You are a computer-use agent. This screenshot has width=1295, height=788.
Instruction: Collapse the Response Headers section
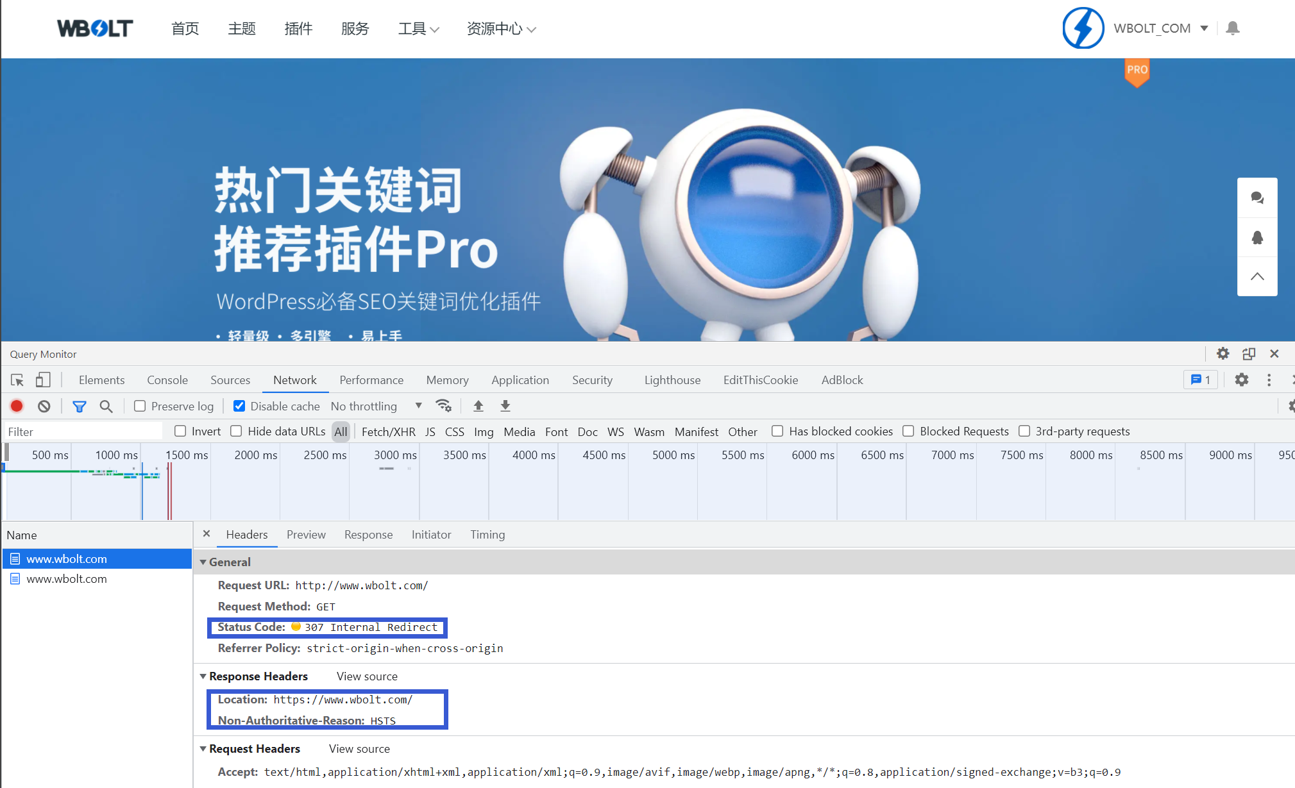[x=203, y=676]
